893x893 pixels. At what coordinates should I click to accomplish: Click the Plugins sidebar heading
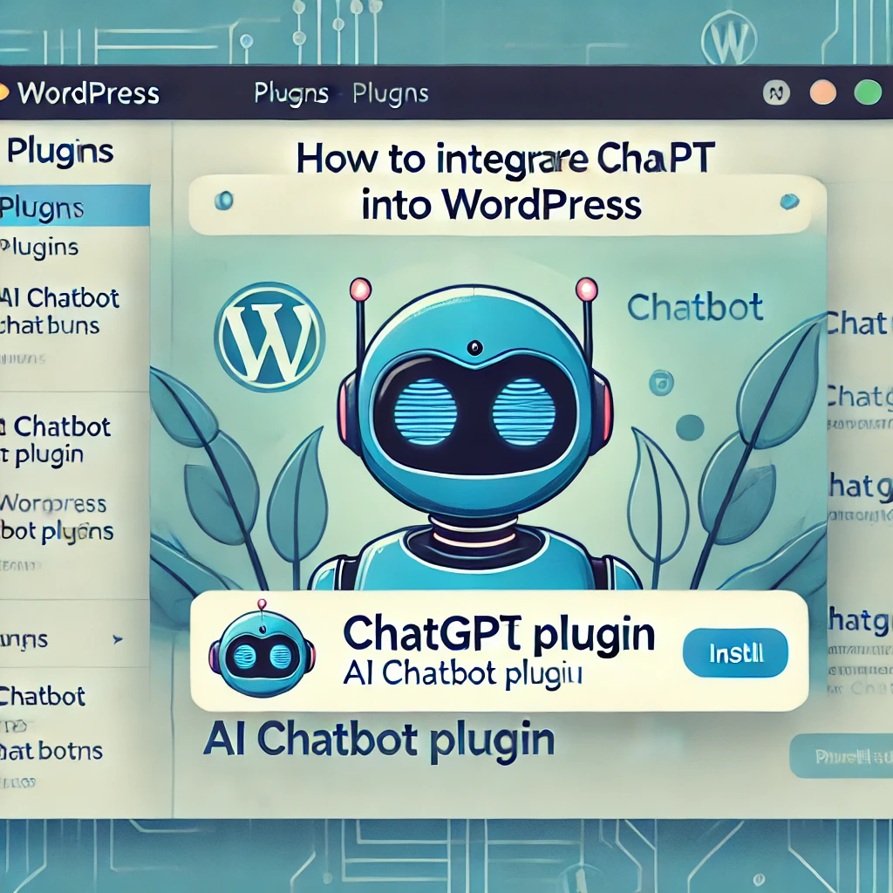pyautogui.click(x=60, y=152)
